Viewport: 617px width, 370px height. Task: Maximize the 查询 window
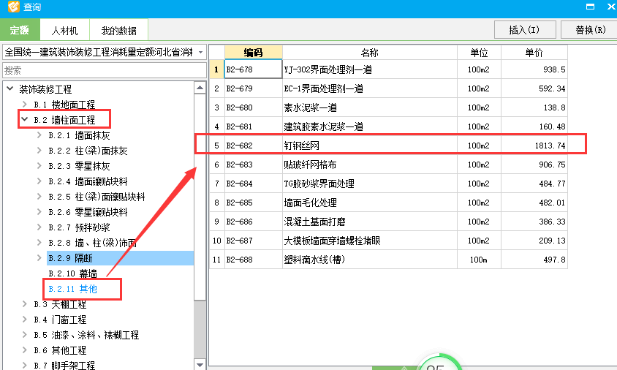tap(590, 7)
